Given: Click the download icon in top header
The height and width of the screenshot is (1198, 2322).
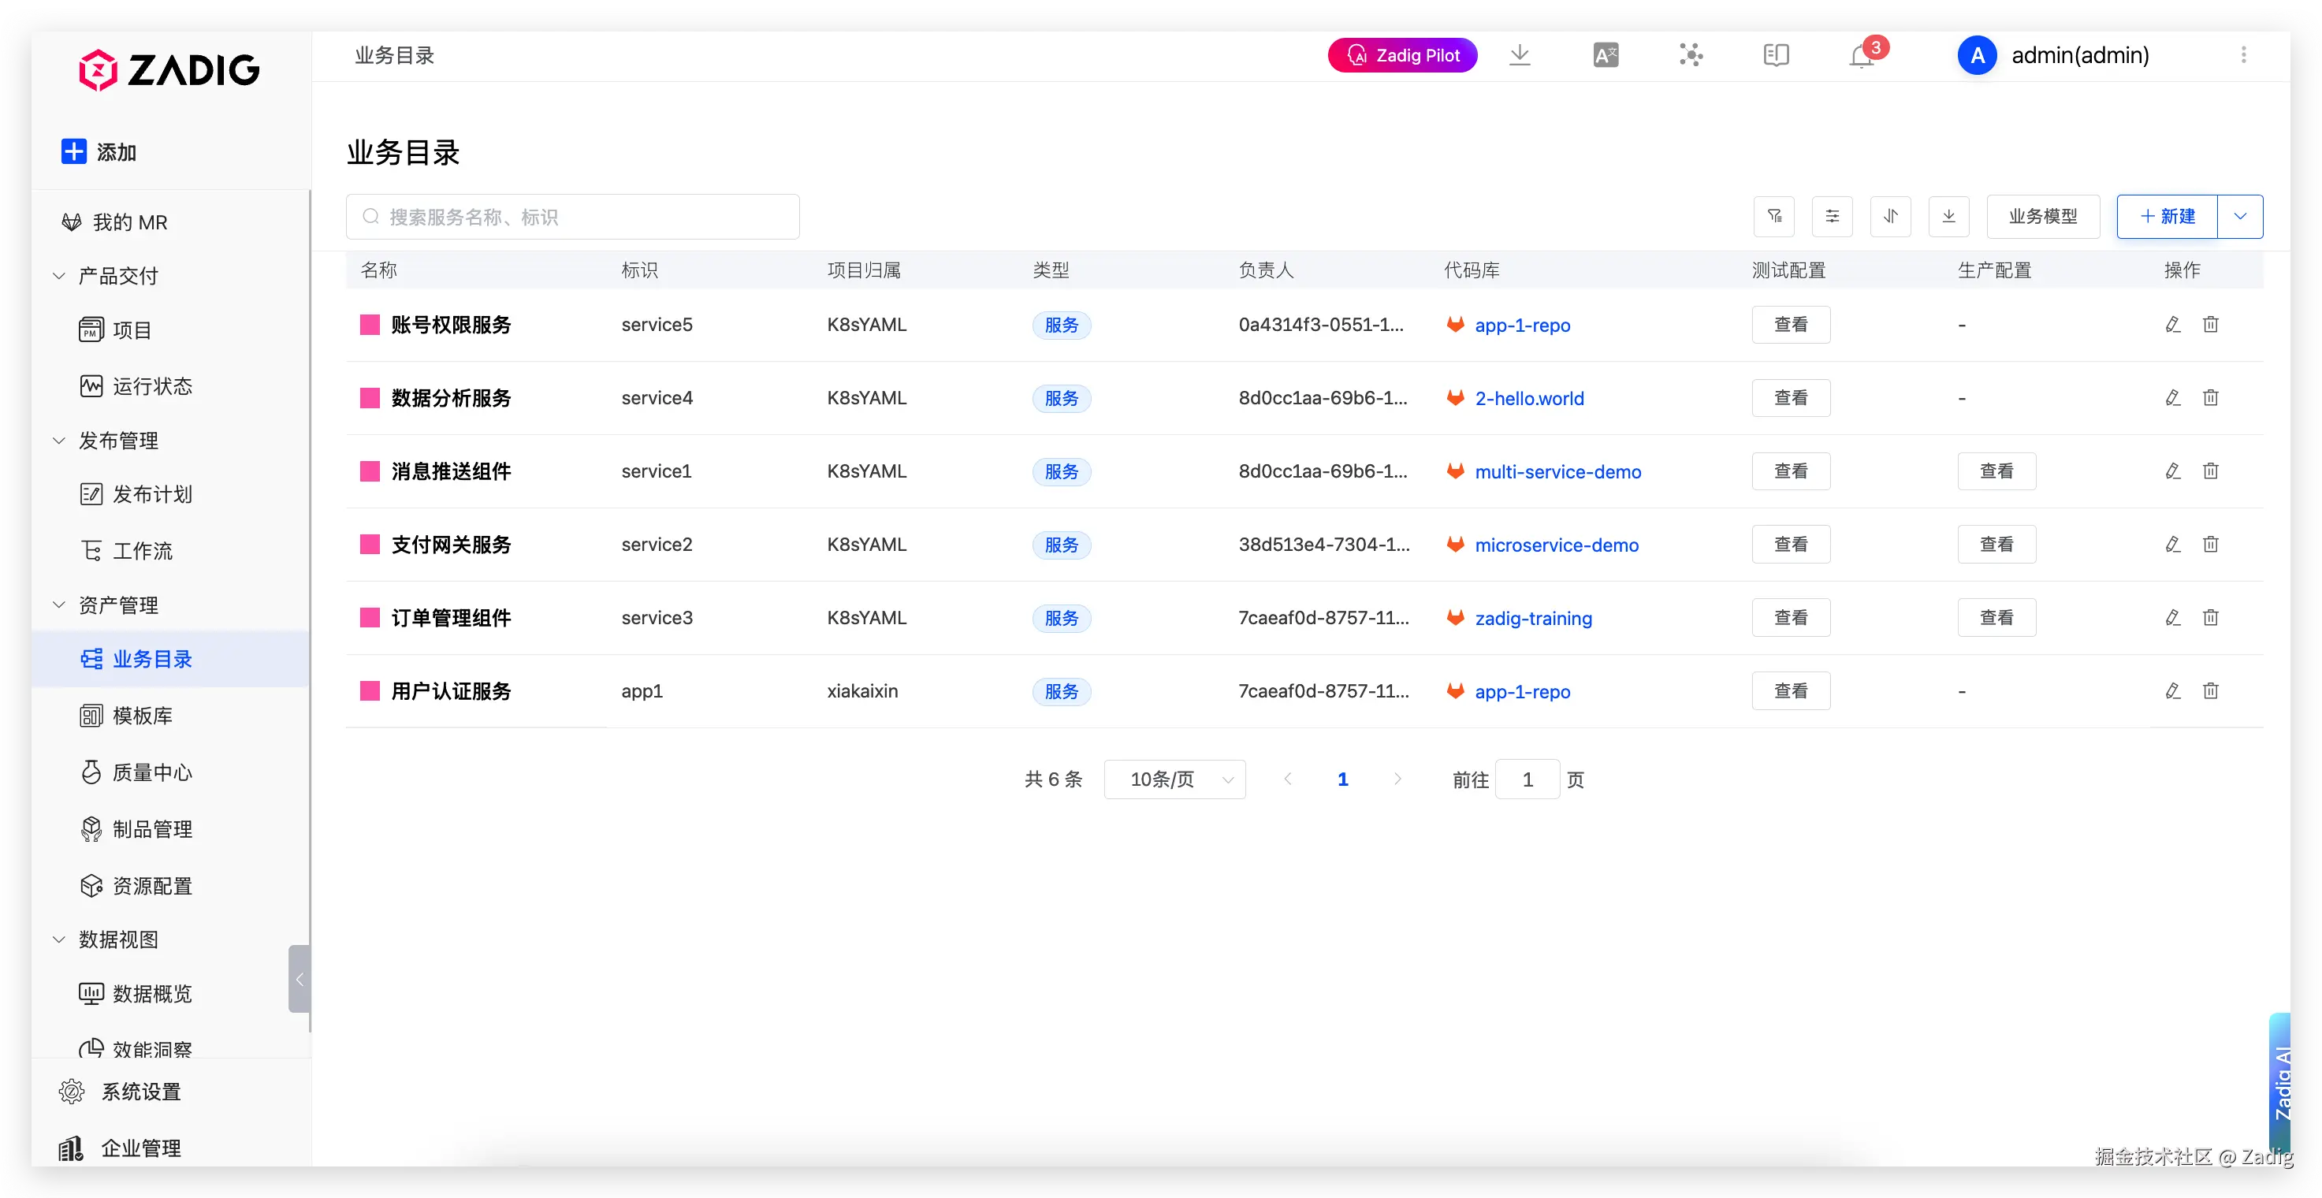Looking at the screenshot, I should click(1520, 56).
